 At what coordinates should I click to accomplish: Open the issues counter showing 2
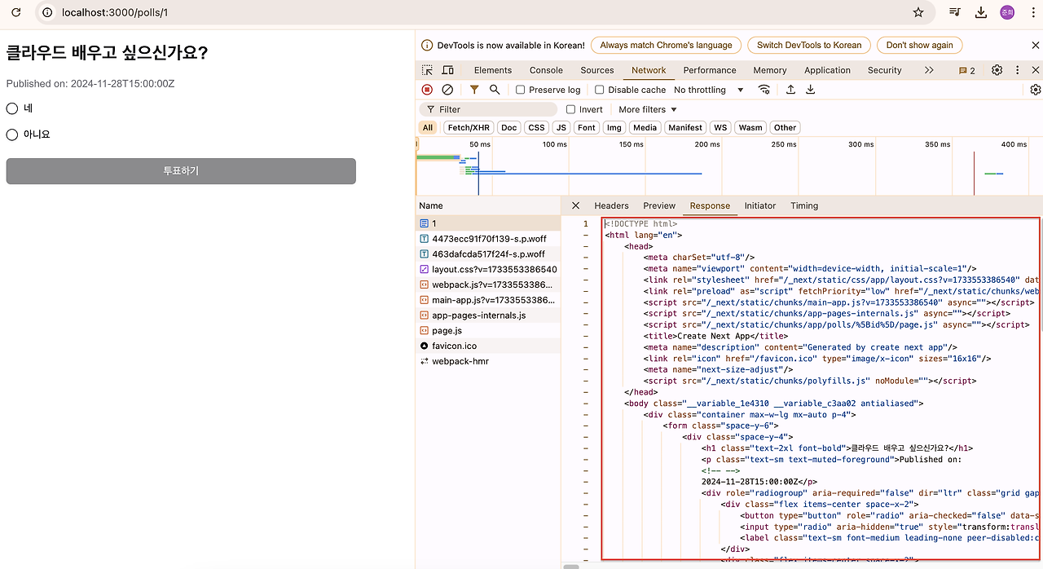pyautogui.click(x=967, y=70)
